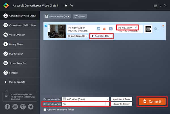
Task: Click the video preview thumbnail
Action: (56, 31)
